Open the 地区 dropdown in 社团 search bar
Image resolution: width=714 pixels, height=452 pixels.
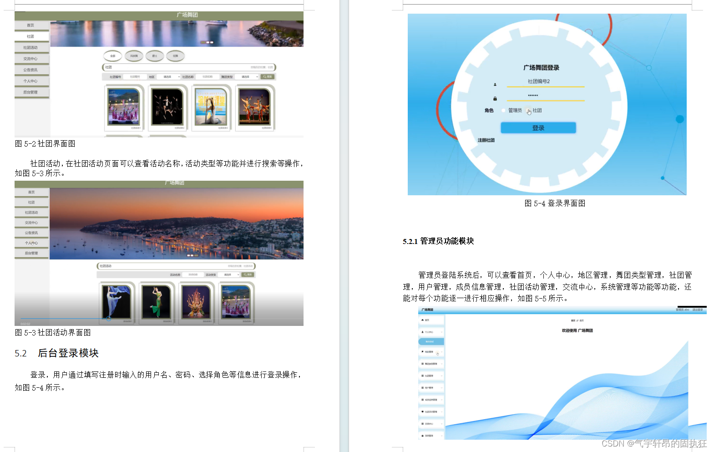point(169,77)
